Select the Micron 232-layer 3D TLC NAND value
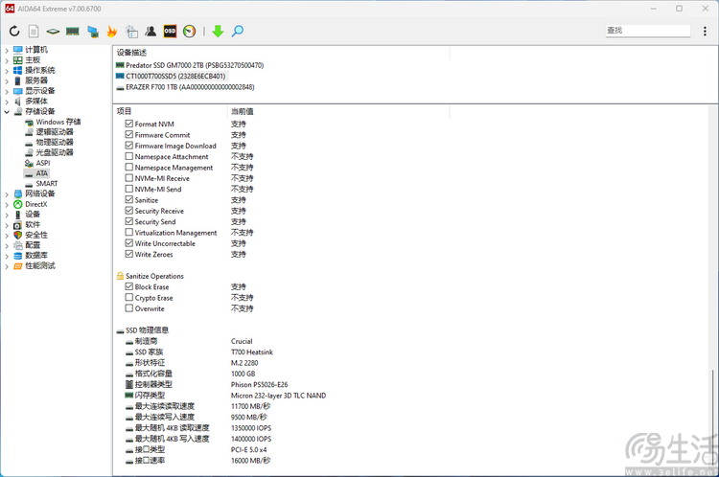719x477 pixels. click(x=278, y=395)
